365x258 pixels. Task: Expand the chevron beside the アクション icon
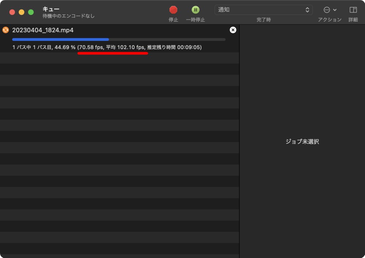point(335,10)
